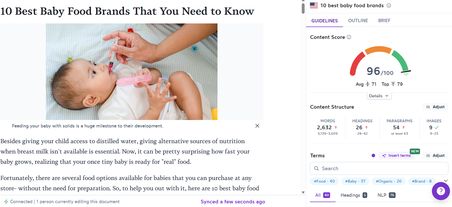The width and height of the screenshot is (452, 207).
Task: Click the US flag country icon
Action: (314, 5)
